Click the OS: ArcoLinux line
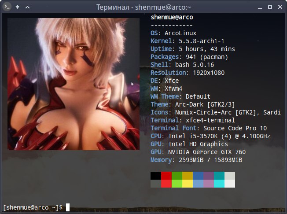This screenshot has width=287, height=214. coord(173,33)
